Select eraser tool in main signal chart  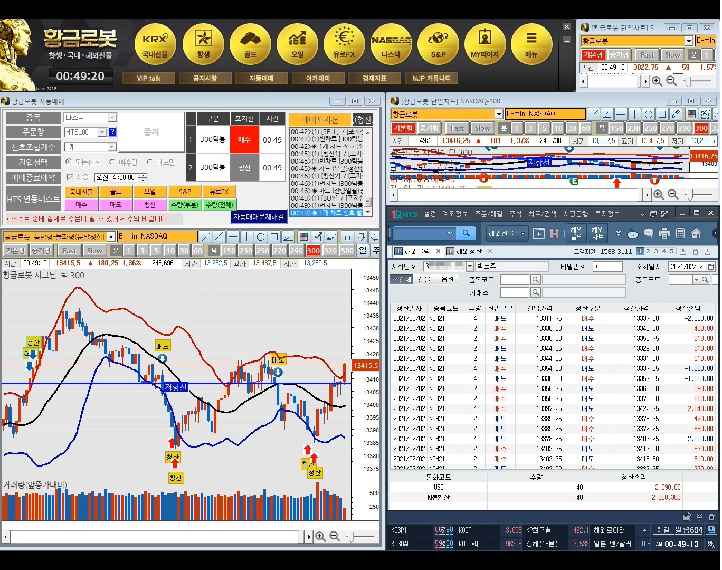(x=331, y=236)
